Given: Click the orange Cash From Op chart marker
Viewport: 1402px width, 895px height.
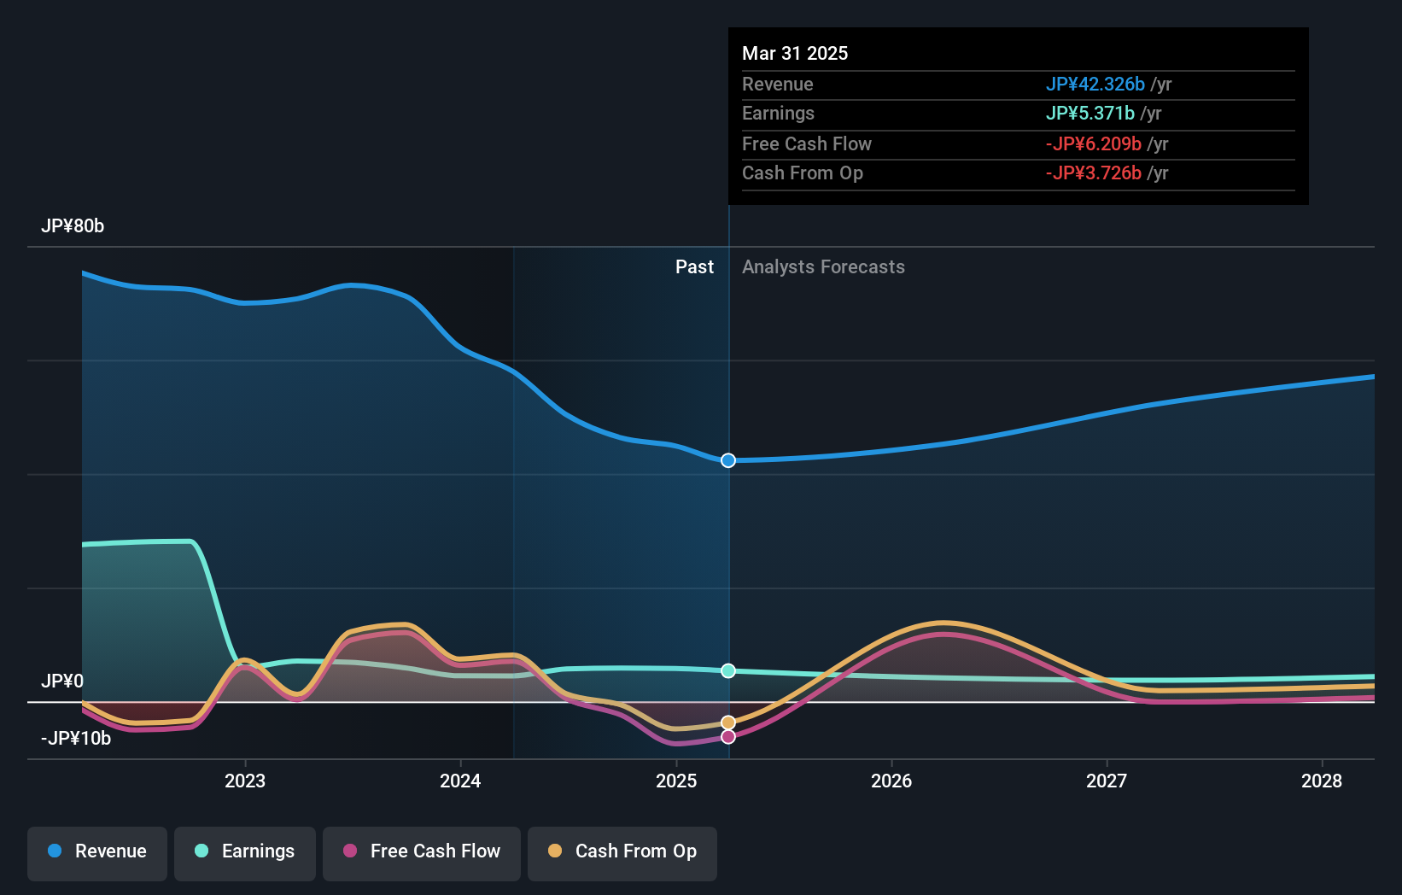Looking at the screenshot, I should pyautogui.click(x=727, y=722).
